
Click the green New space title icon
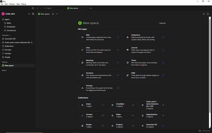(80, 23)
